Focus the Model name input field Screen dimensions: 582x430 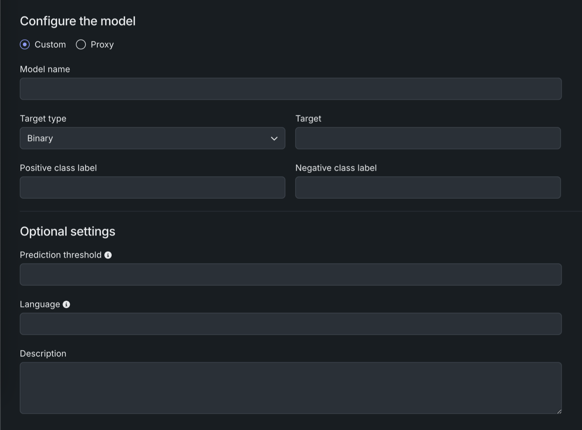(291, 89)
